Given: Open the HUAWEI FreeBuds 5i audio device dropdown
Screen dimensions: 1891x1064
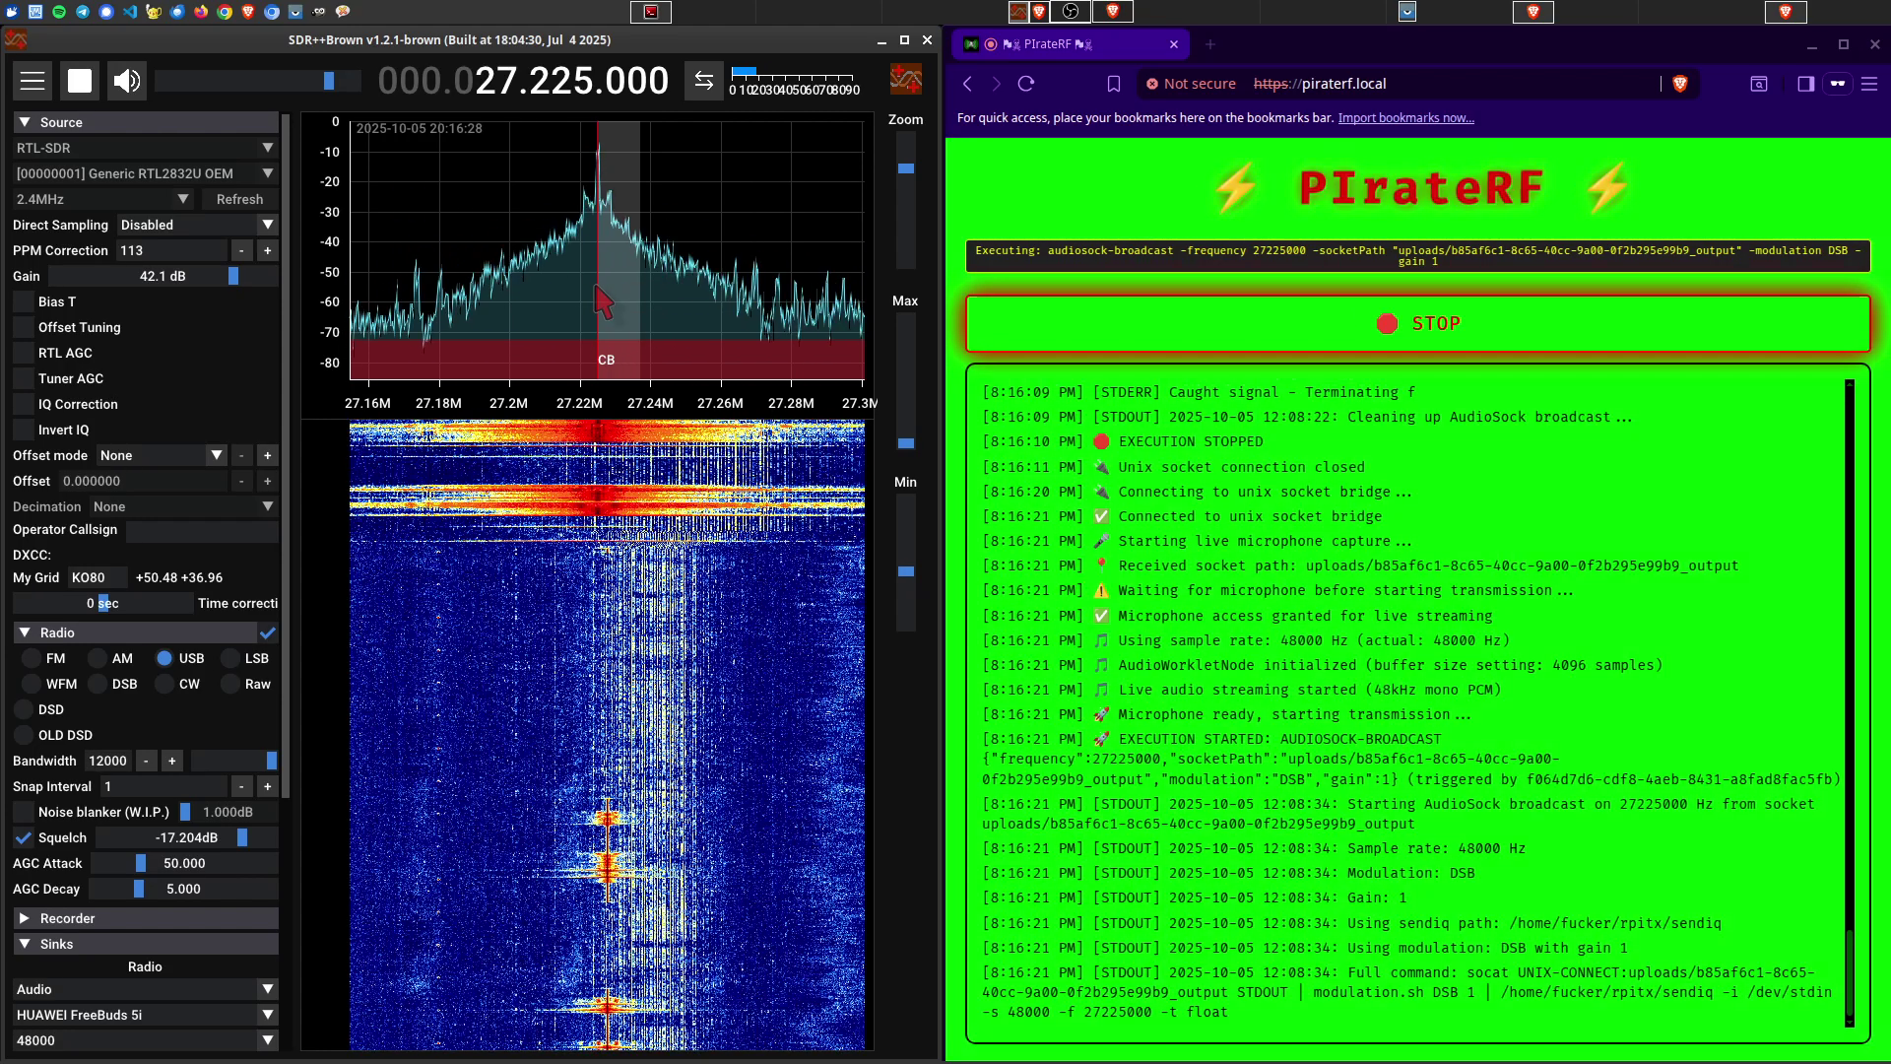Looking at the screenshot, I should (x=144, y=1015).
